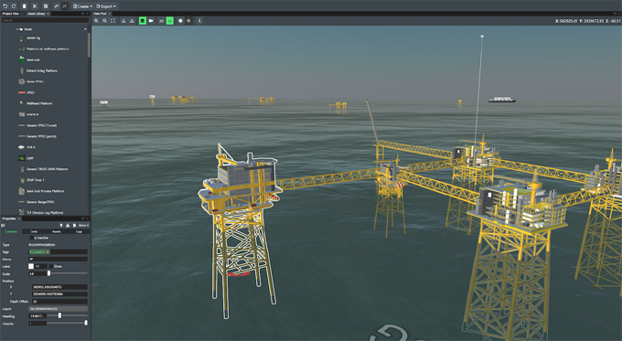
Task: Toggle the green 3D view button
Action: (x=170, y=21)
